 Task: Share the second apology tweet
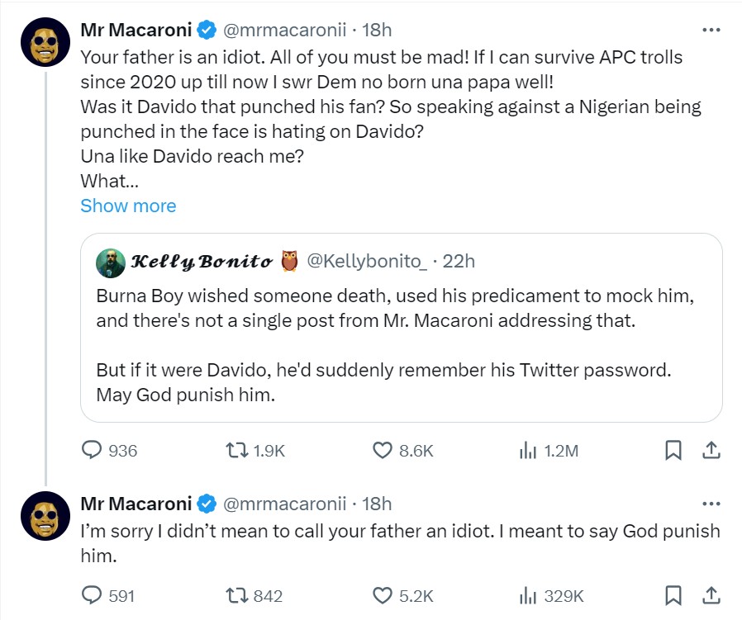(x=711, y=595)
